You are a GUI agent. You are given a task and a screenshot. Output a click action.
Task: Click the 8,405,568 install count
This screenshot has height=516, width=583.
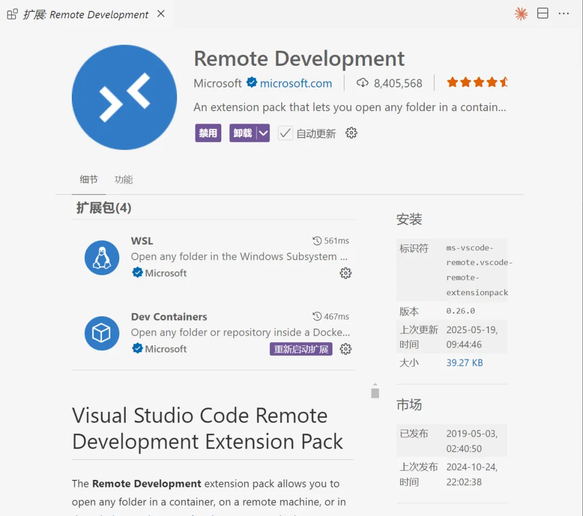[398, 83]
